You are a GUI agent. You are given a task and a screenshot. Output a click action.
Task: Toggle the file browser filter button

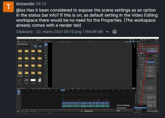[x=40, y=46]
